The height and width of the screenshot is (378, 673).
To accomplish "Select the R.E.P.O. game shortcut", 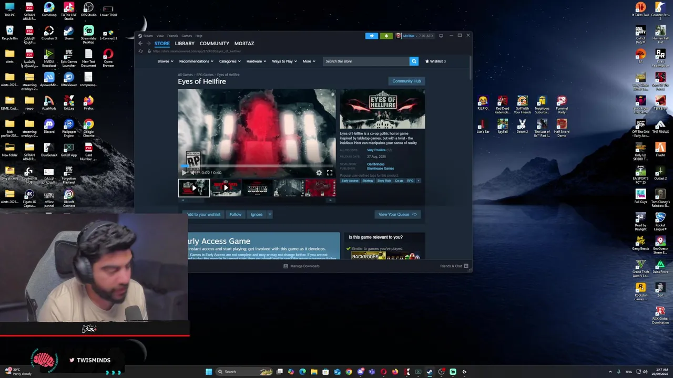I will (x=483, y=103).
